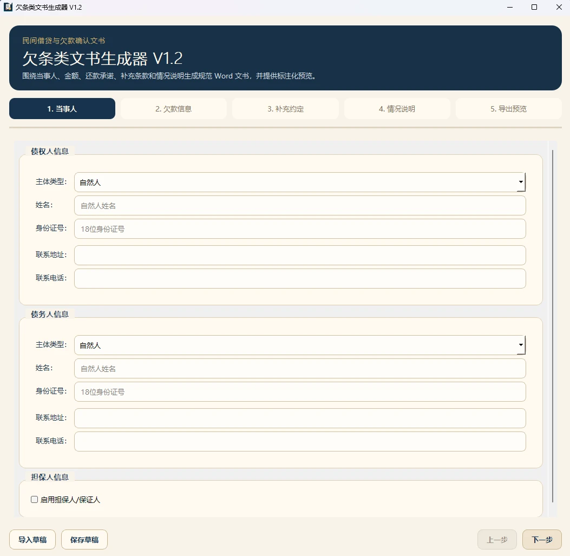
Task: Click the 导入草稿 button
Action: [32, 540]
